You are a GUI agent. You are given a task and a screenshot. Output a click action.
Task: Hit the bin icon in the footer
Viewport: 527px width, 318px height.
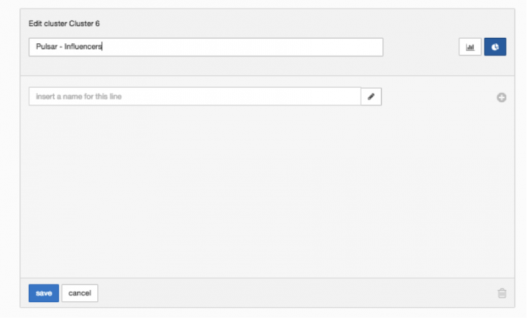(x=502, y=293)
